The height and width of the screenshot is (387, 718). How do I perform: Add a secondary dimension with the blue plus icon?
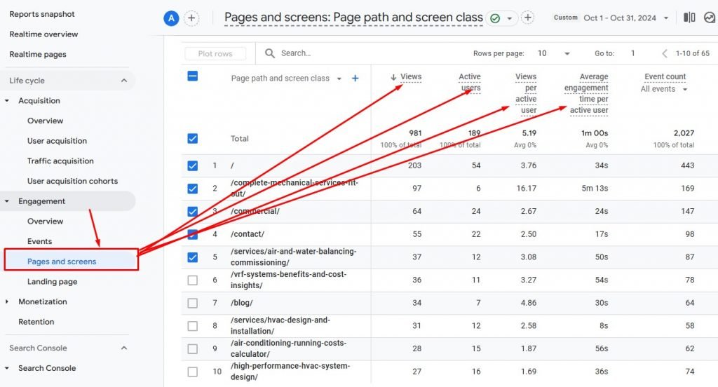[355, 79]
